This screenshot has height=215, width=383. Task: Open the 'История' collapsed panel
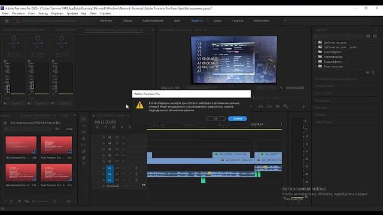320,115
